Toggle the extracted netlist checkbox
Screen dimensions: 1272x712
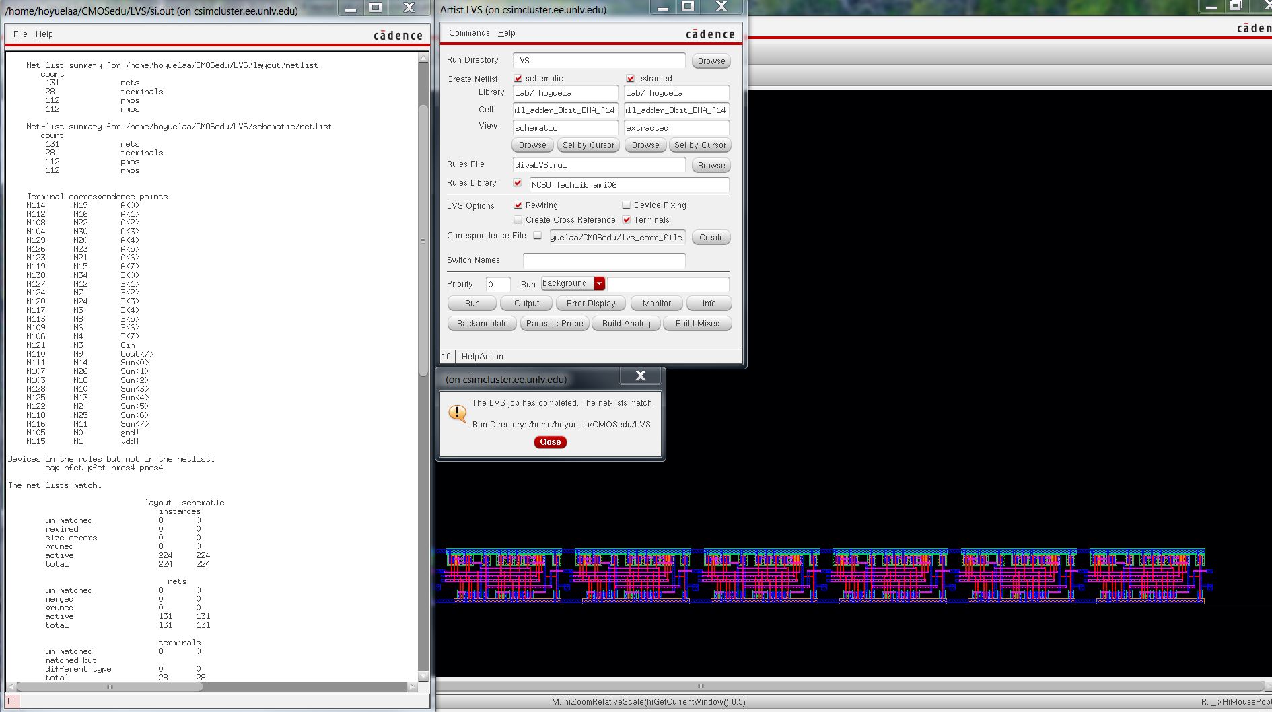click(x=631, y=79)
